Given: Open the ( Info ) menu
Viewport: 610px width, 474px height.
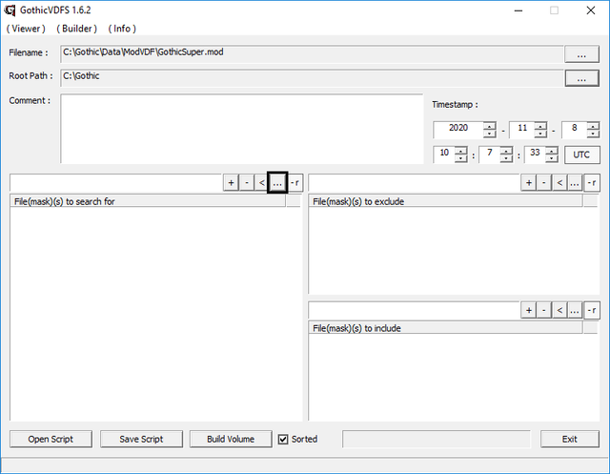Looking at the screenshot, I should point(122,29).
